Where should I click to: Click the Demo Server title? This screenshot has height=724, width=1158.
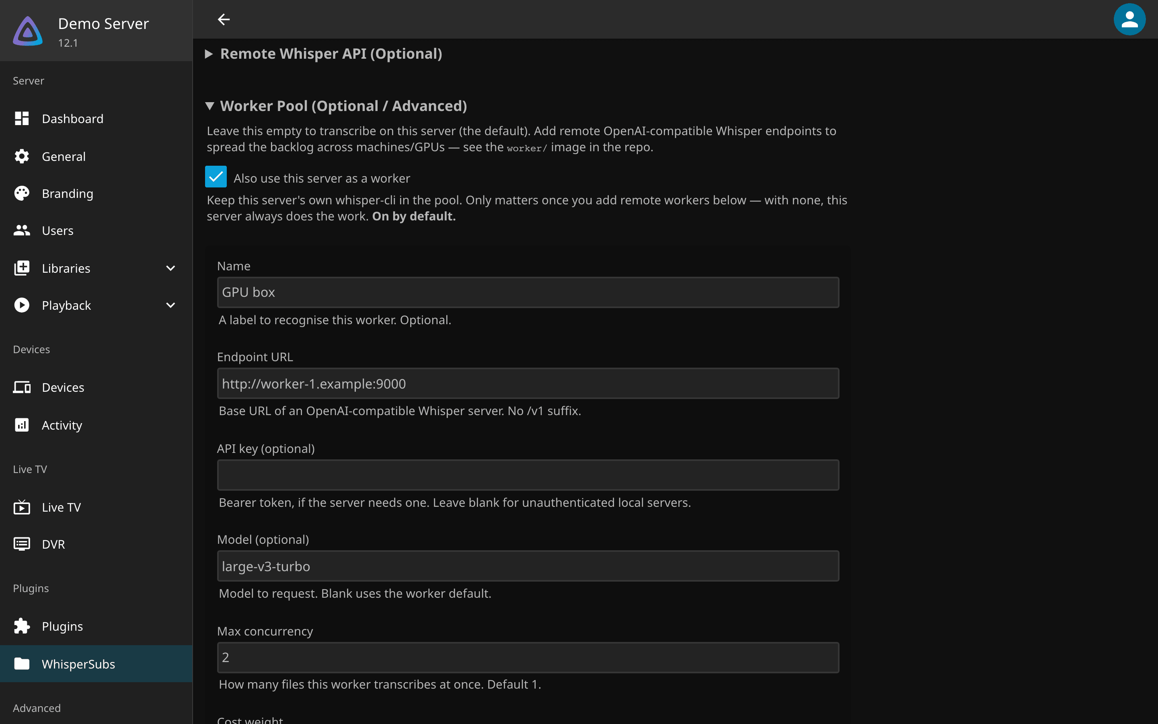103,23
